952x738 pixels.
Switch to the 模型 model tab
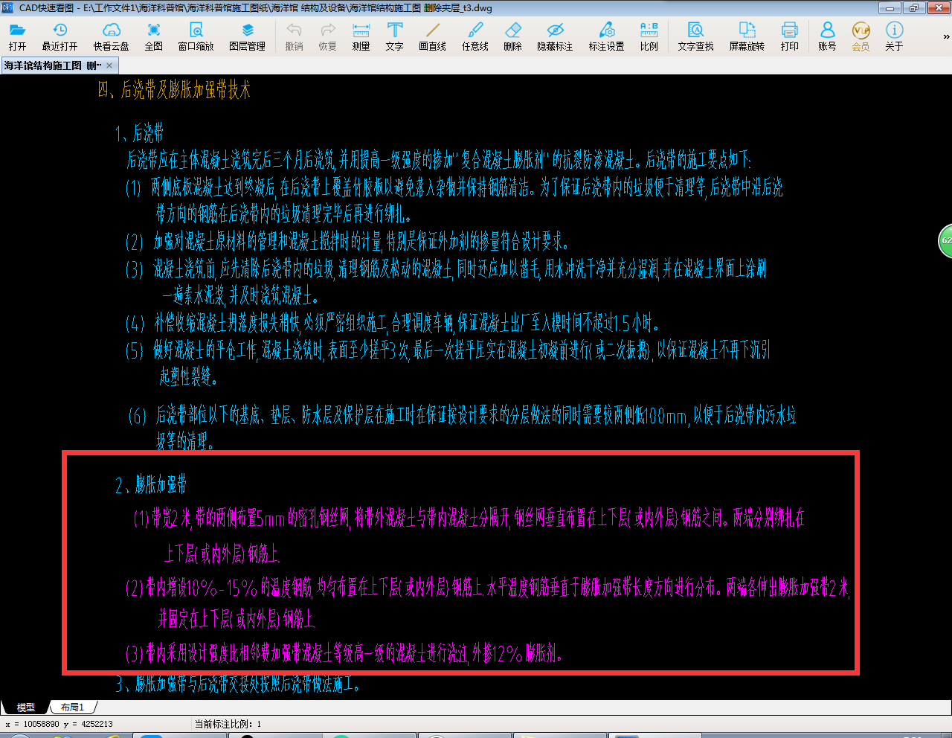[25, 707]
